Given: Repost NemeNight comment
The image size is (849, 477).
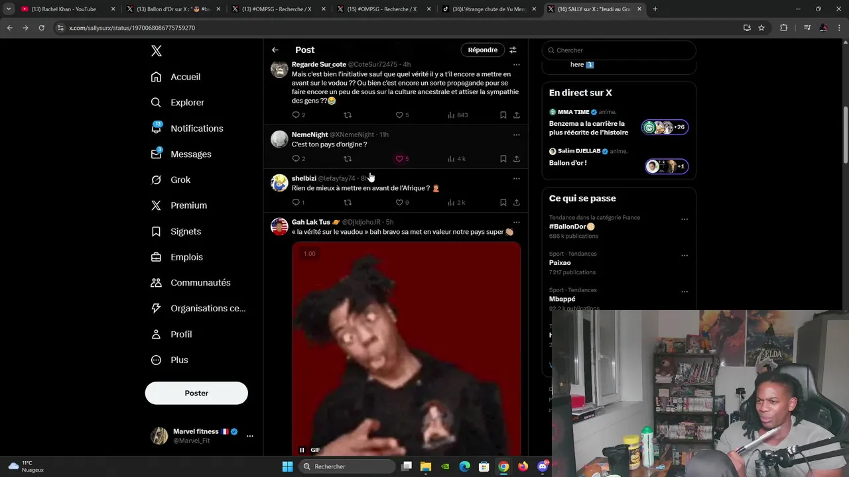Looking at the screenshot, I should tap(348, 159).
